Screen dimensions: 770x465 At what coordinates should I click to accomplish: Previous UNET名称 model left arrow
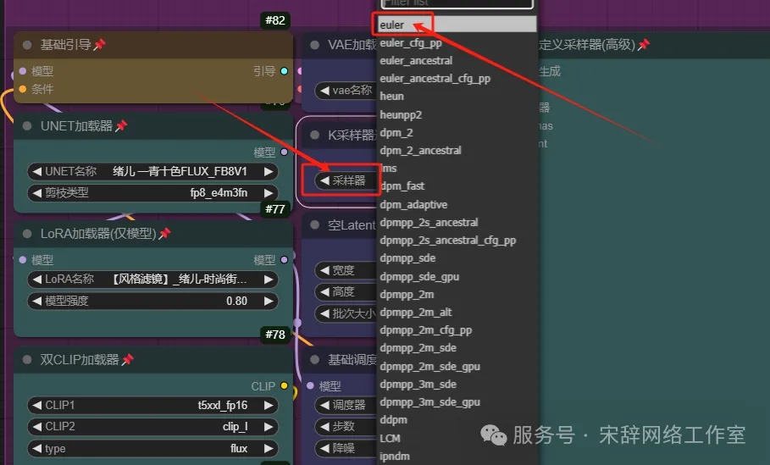[x=36, y=171]
